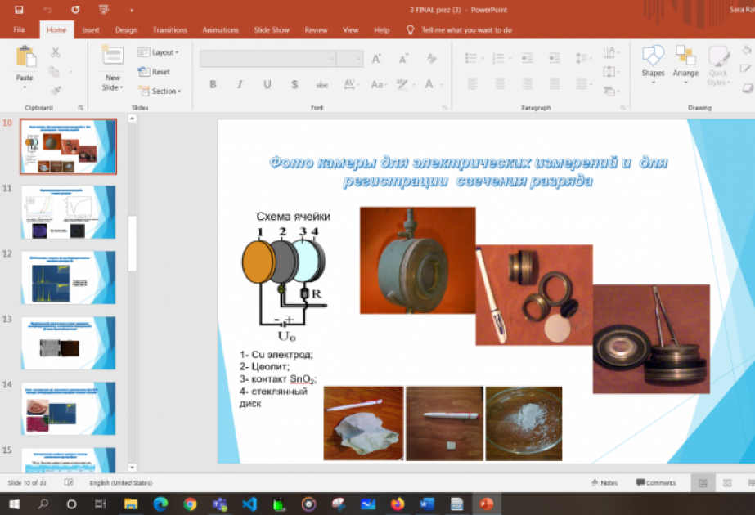Click the Format Painter brush icon

(56, 90)
